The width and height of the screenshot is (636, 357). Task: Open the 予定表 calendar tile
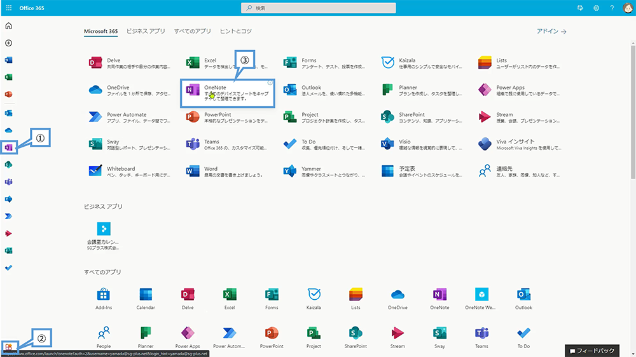(422, 172)
